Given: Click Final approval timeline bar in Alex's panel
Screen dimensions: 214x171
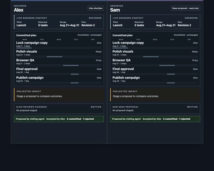Looking at the screenshot, I should pos(75,74).
